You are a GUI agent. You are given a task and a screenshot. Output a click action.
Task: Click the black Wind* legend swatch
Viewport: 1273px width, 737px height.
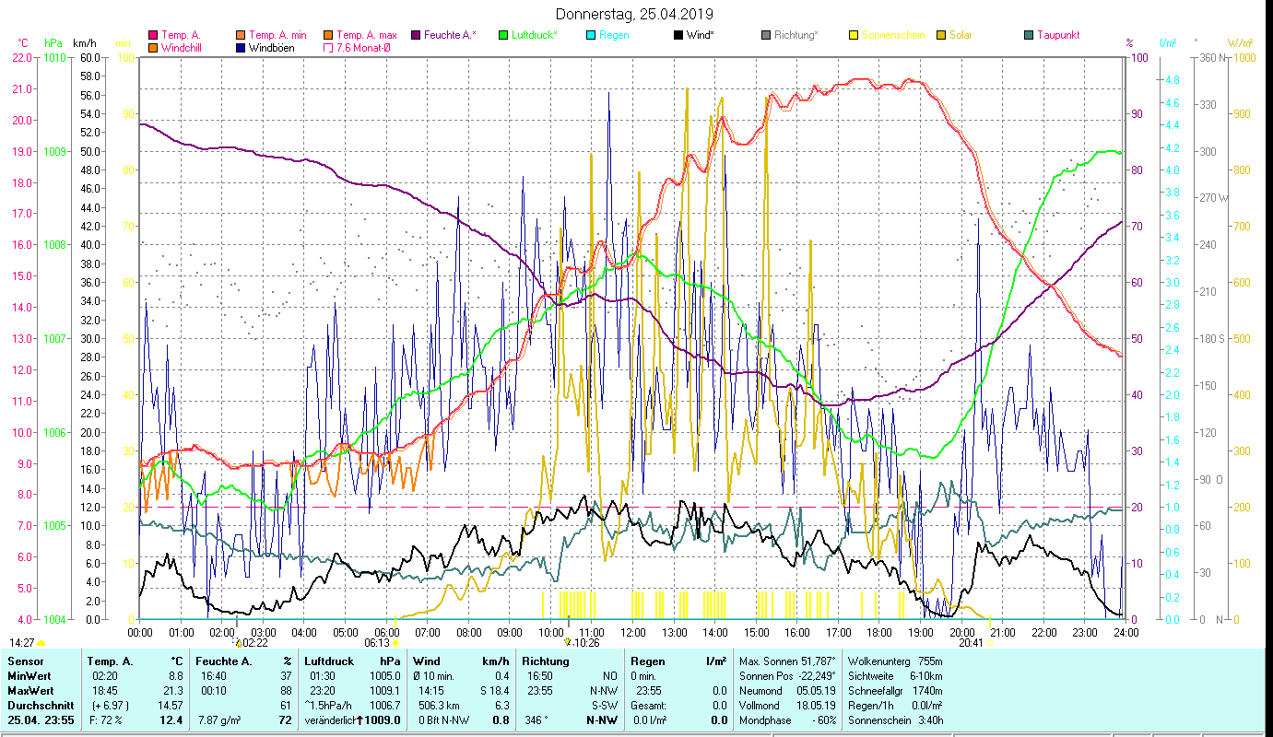coord(678,35)
